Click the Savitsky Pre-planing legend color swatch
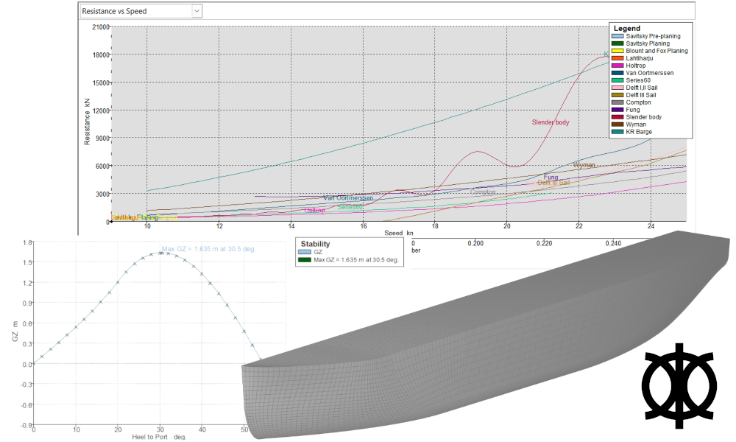Screen dimensions: 736x442 click(618, 36)
